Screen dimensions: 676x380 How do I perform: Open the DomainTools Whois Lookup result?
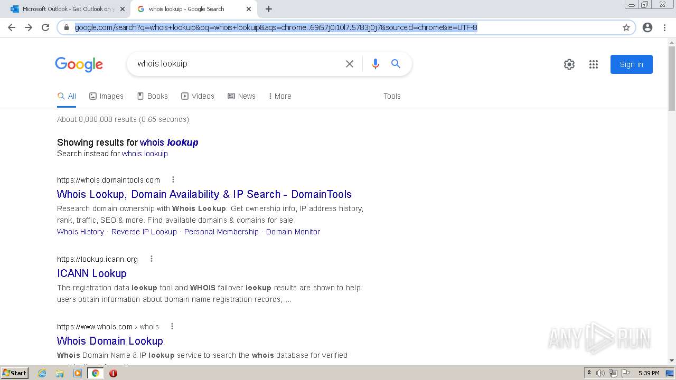(x=204, y=194)
